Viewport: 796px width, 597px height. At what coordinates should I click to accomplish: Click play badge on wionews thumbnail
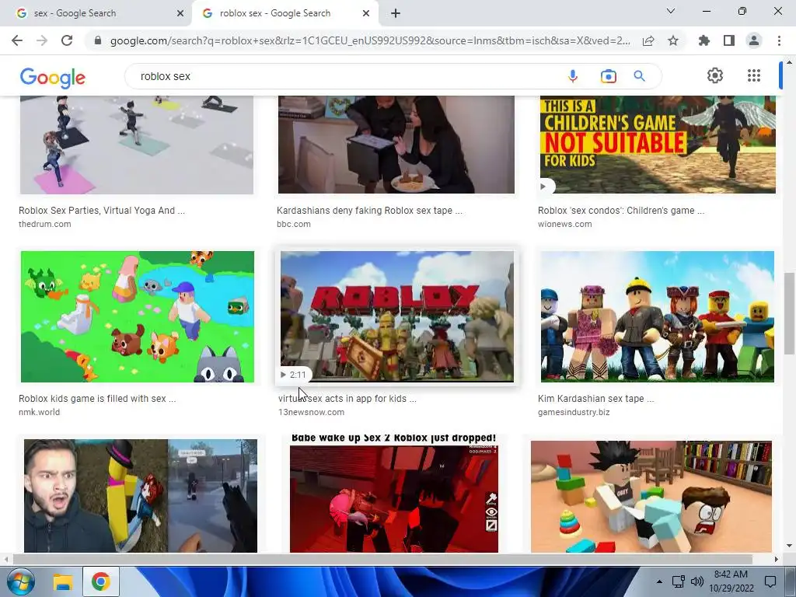pyautogui.click(x=546, y=187)
